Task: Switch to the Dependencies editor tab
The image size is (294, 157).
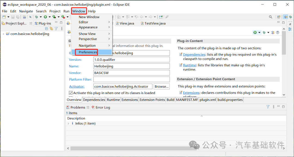Action: (94, 100)
